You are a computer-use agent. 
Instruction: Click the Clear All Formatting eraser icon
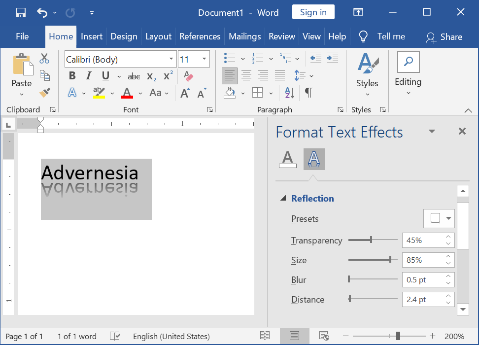pos(188,76)
